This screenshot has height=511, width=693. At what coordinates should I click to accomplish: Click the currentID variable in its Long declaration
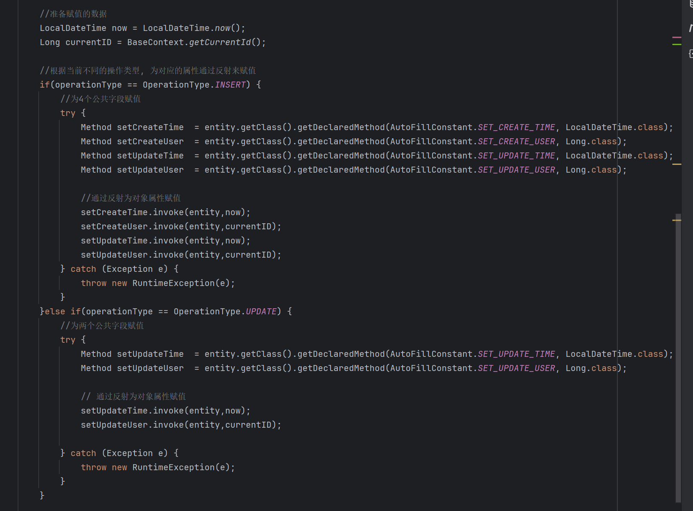click(x=89, y=42)
